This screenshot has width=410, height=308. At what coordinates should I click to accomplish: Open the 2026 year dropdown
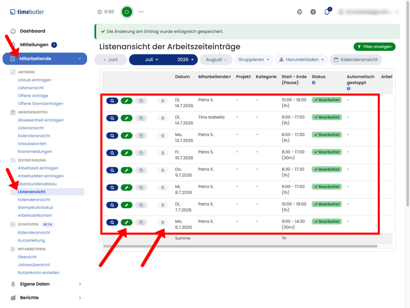[185, 60]
